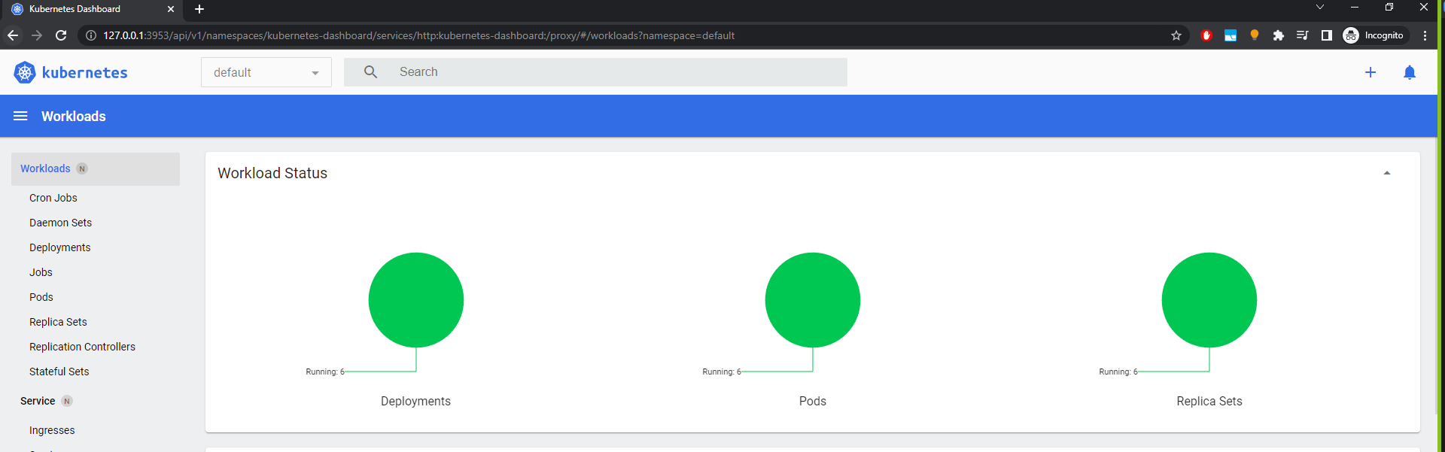The width and height of the screenshot is (1445, 452).
Task: Click the lightbulb extension icon
Action: point(1254,35)
